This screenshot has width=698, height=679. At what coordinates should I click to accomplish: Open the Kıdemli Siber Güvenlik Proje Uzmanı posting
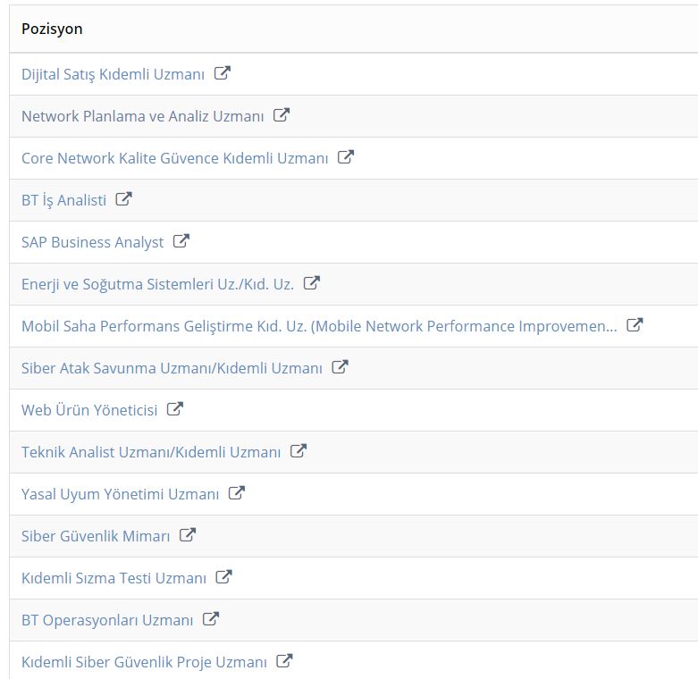(144, 663)
